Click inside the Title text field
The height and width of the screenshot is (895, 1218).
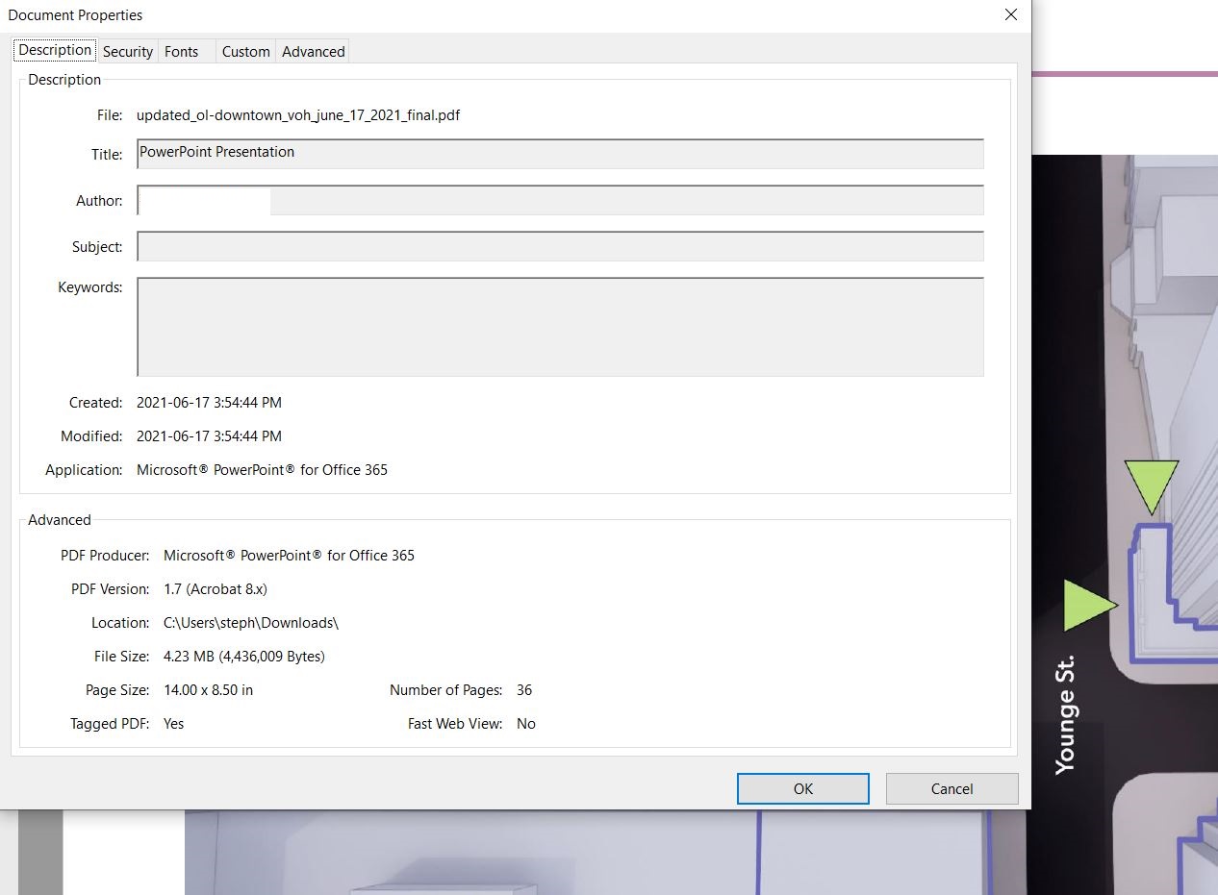point(560,154)
